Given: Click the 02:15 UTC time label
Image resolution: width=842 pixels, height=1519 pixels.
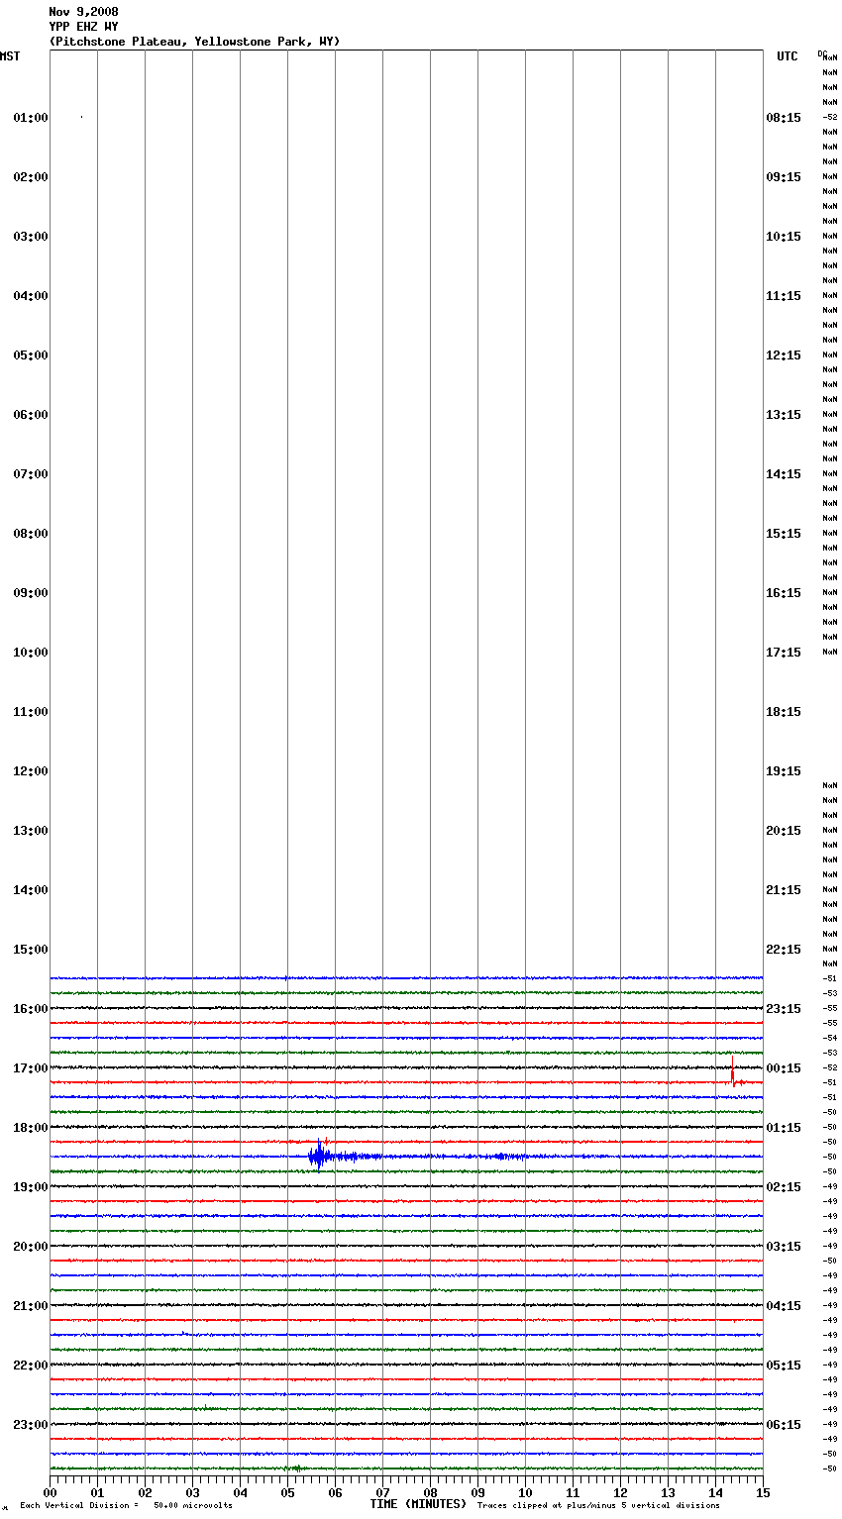Looking at the screenshot, I should 784,1187.
